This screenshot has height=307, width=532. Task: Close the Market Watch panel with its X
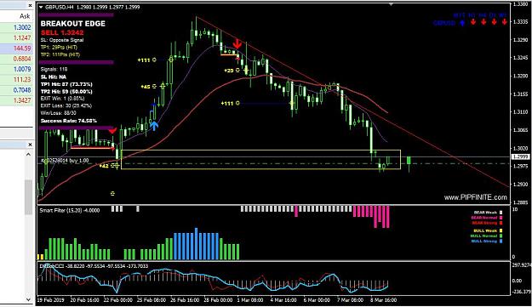30,5
